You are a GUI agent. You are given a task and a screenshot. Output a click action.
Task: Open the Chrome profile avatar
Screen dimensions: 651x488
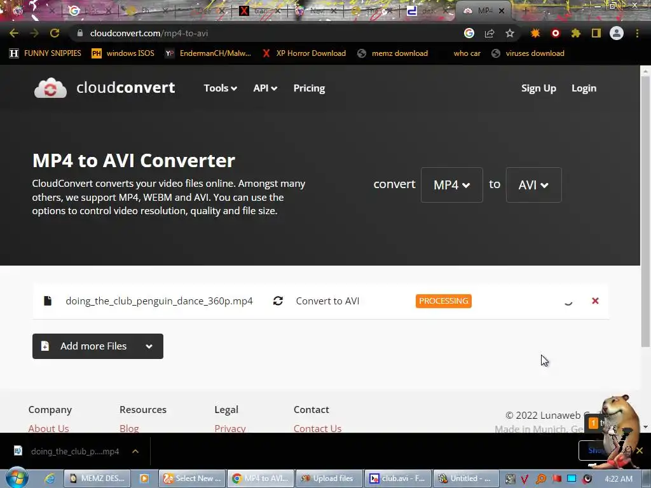point(617,33)
